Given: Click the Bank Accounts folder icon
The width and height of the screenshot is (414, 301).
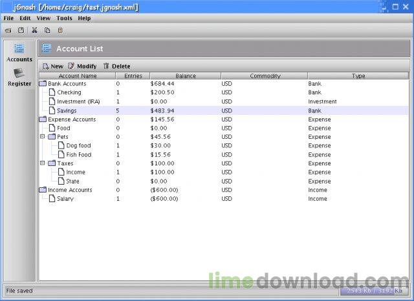Looking at the screenshot, I should [x=43, y=83].
